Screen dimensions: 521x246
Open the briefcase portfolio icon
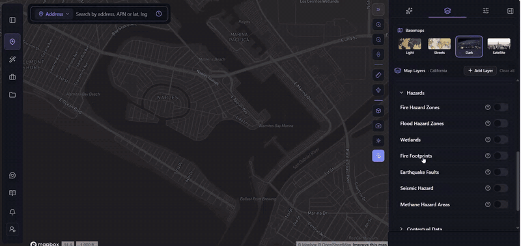pyautogui.click(x=12, y=77)
